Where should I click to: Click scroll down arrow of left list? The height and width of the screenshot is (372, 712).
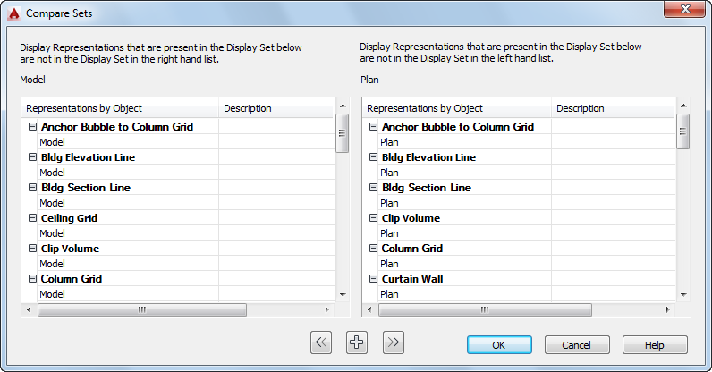(342, 293)
